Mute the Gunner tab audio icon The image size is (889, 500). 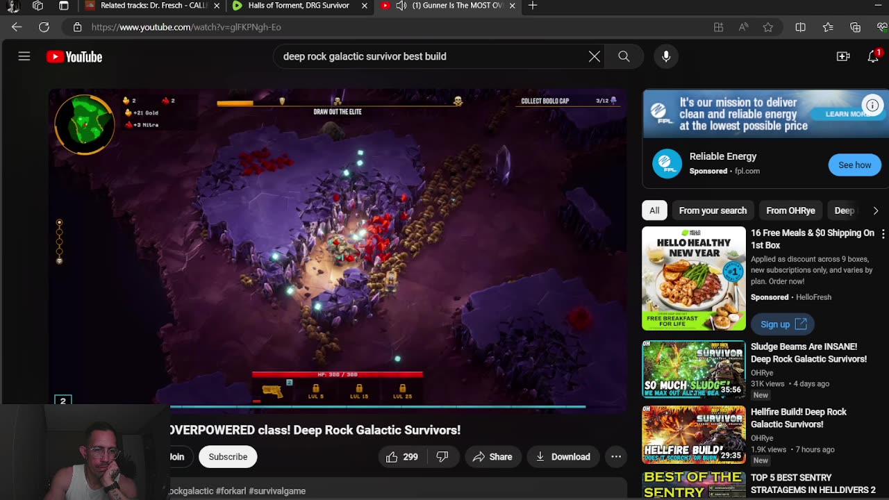(x=401, y=6)
